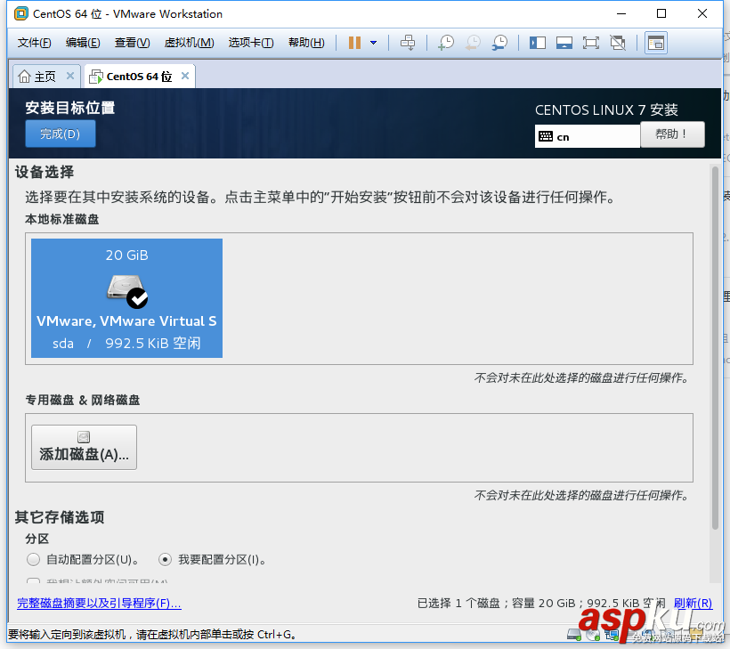Toggle the thumbnail bar icon
Image resolution: width=730 pixels, height=649 pixels.
point(564,43)
